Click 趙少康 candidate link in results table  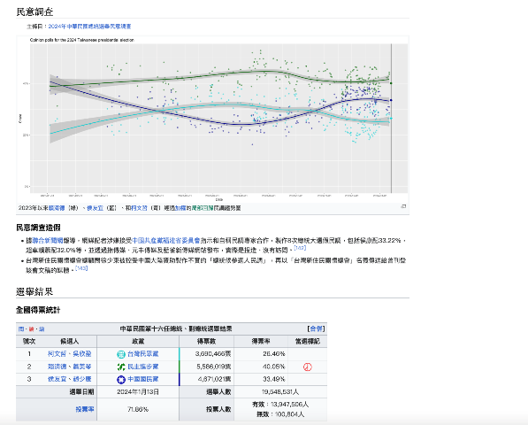(x=82, y=379)
